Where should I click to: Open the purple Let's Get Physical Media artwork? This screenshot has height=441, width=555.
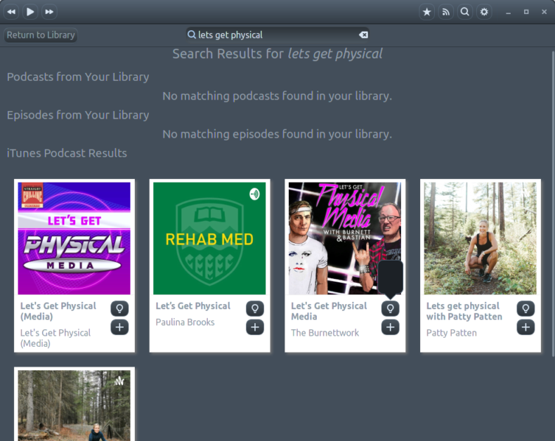tap(74, 239)
